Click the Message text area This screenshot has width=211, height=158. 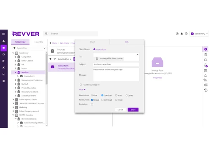(116, 75)
